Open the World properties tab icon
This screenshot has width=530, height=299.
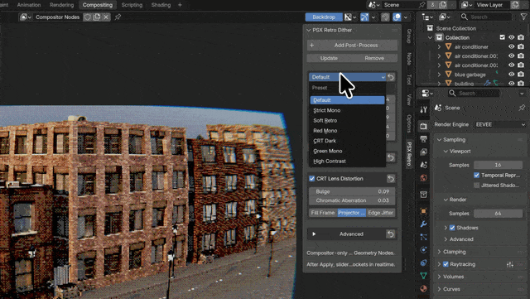pyautogui.click(x=423, y=177)
